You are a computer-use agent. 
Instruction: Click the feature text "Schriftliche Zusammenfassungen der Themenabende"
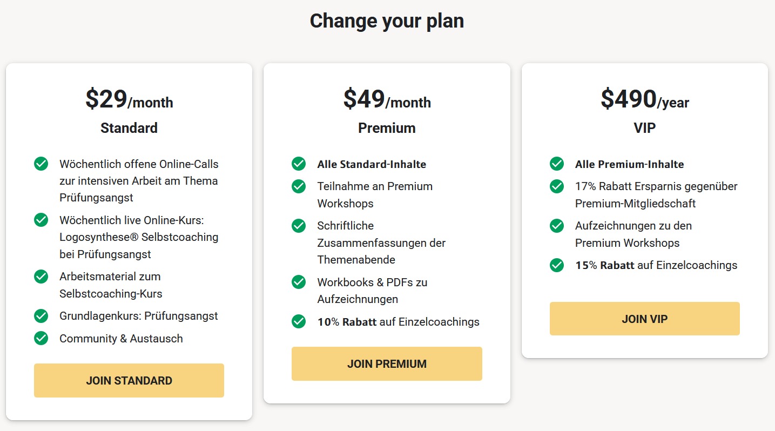point(381,243)
